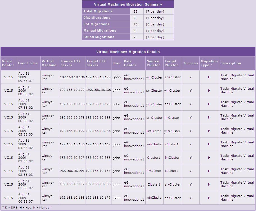Click target server 192.168.10.136 in 01:35:07 row
256x211 pixels.
pyautogui.click(x=98, y=184)
